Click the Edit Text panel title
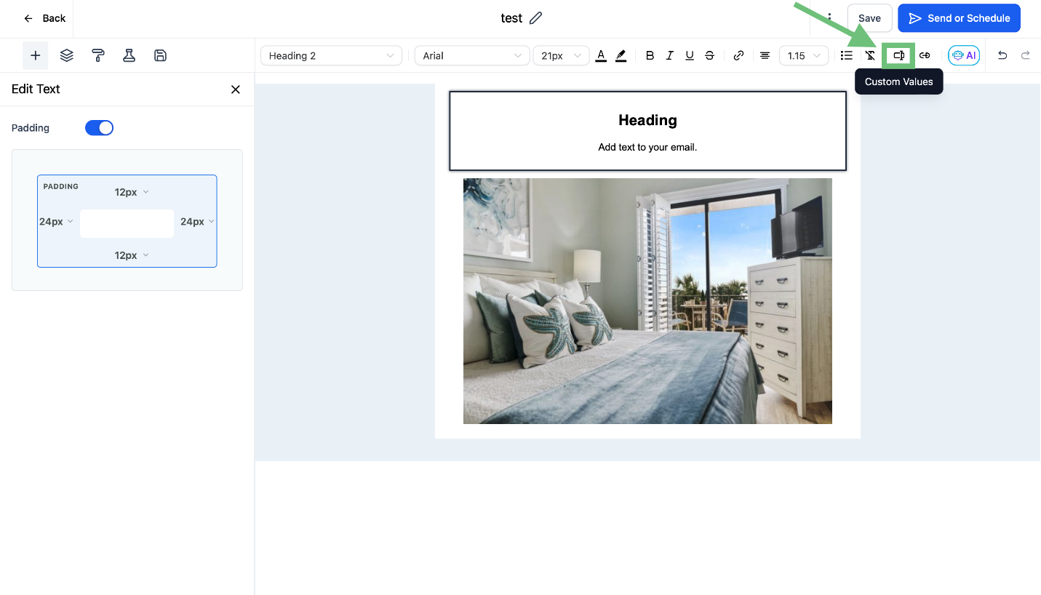This screenshot has width=1041, height=595. click(36, 89)
